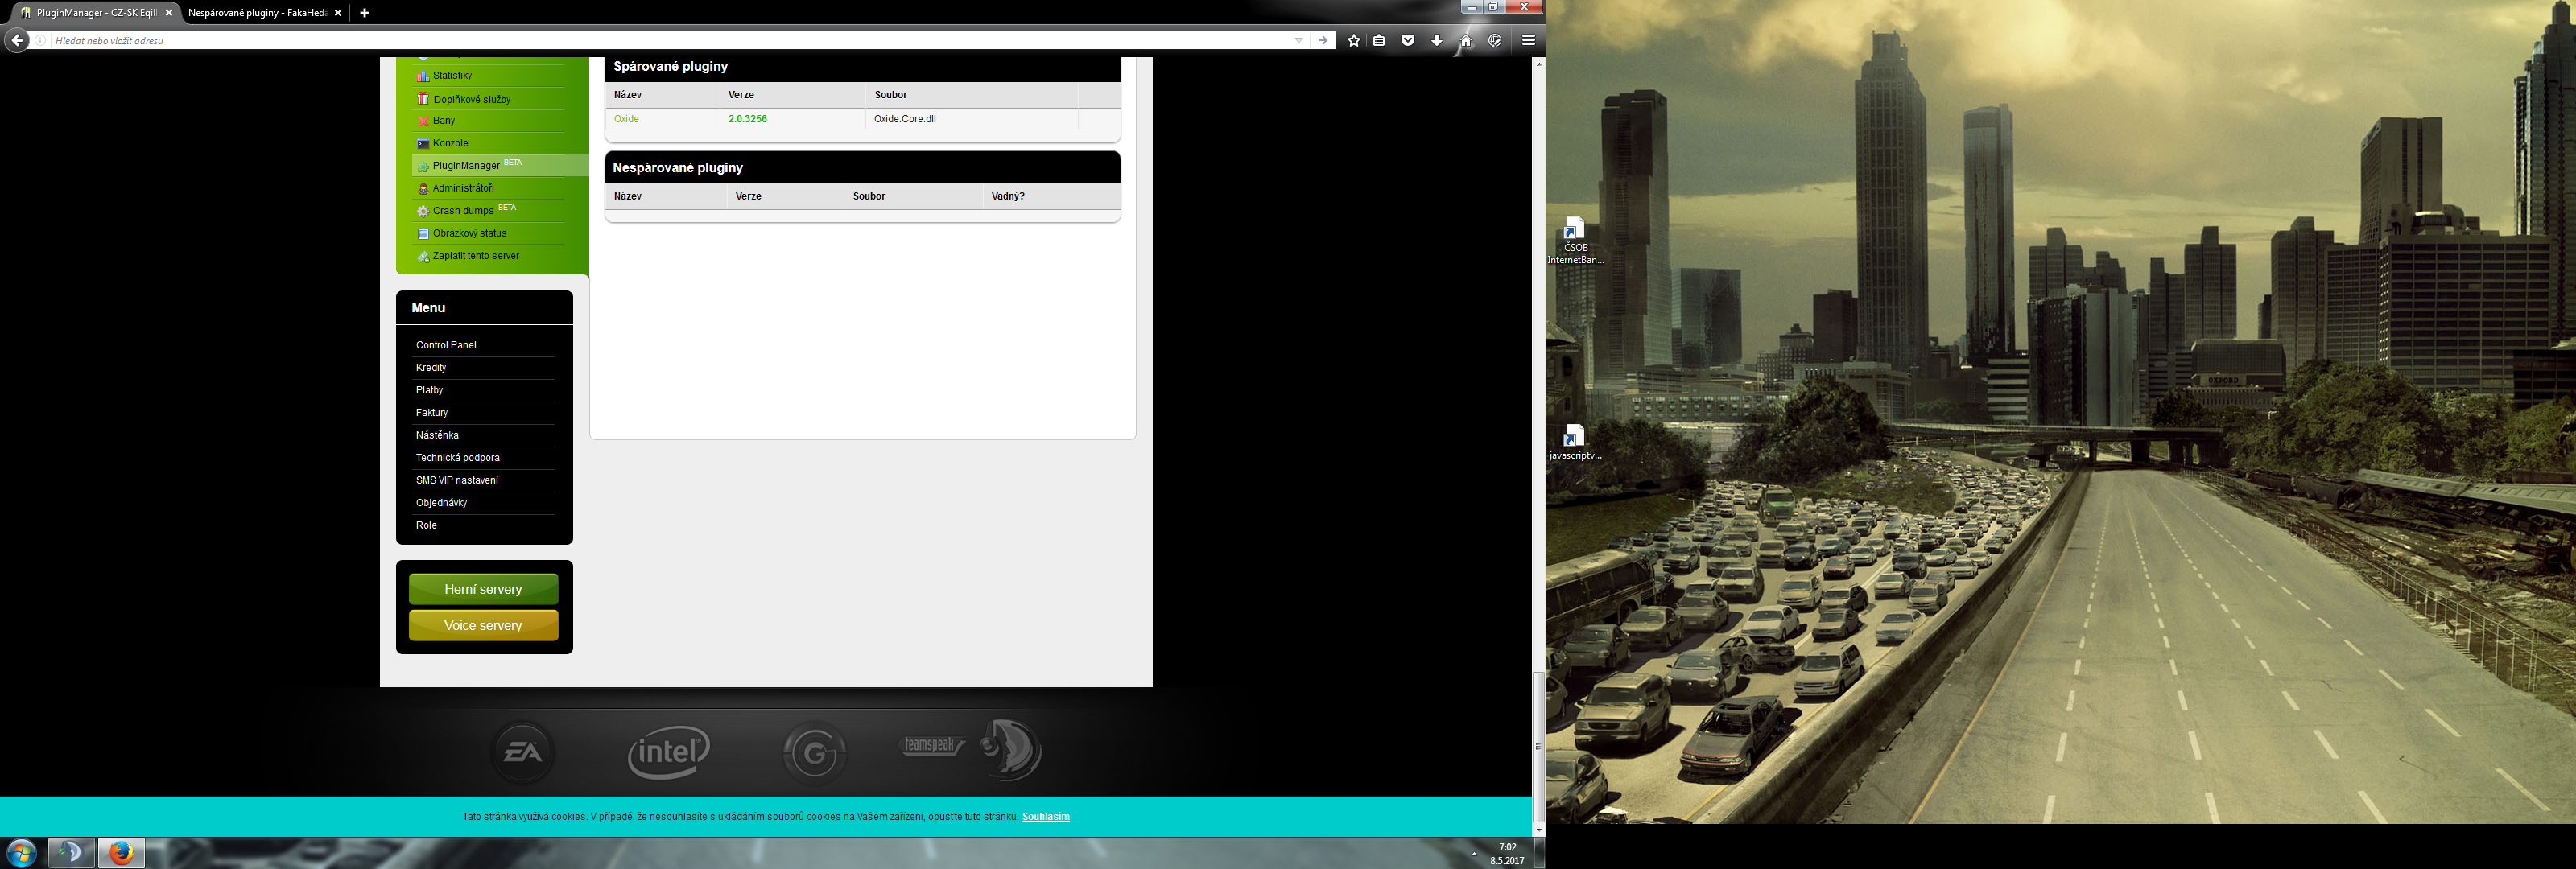The width and height of the screenshot is (2576, 869).
Task: Open the Oxide plugin link
Action: tap(626, 119)
